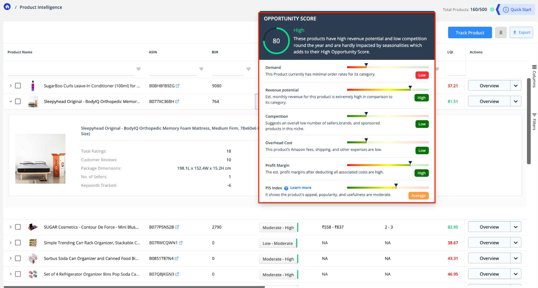Click the BSR column header
This screenshot has height=288, width=538.
(215, 52)
